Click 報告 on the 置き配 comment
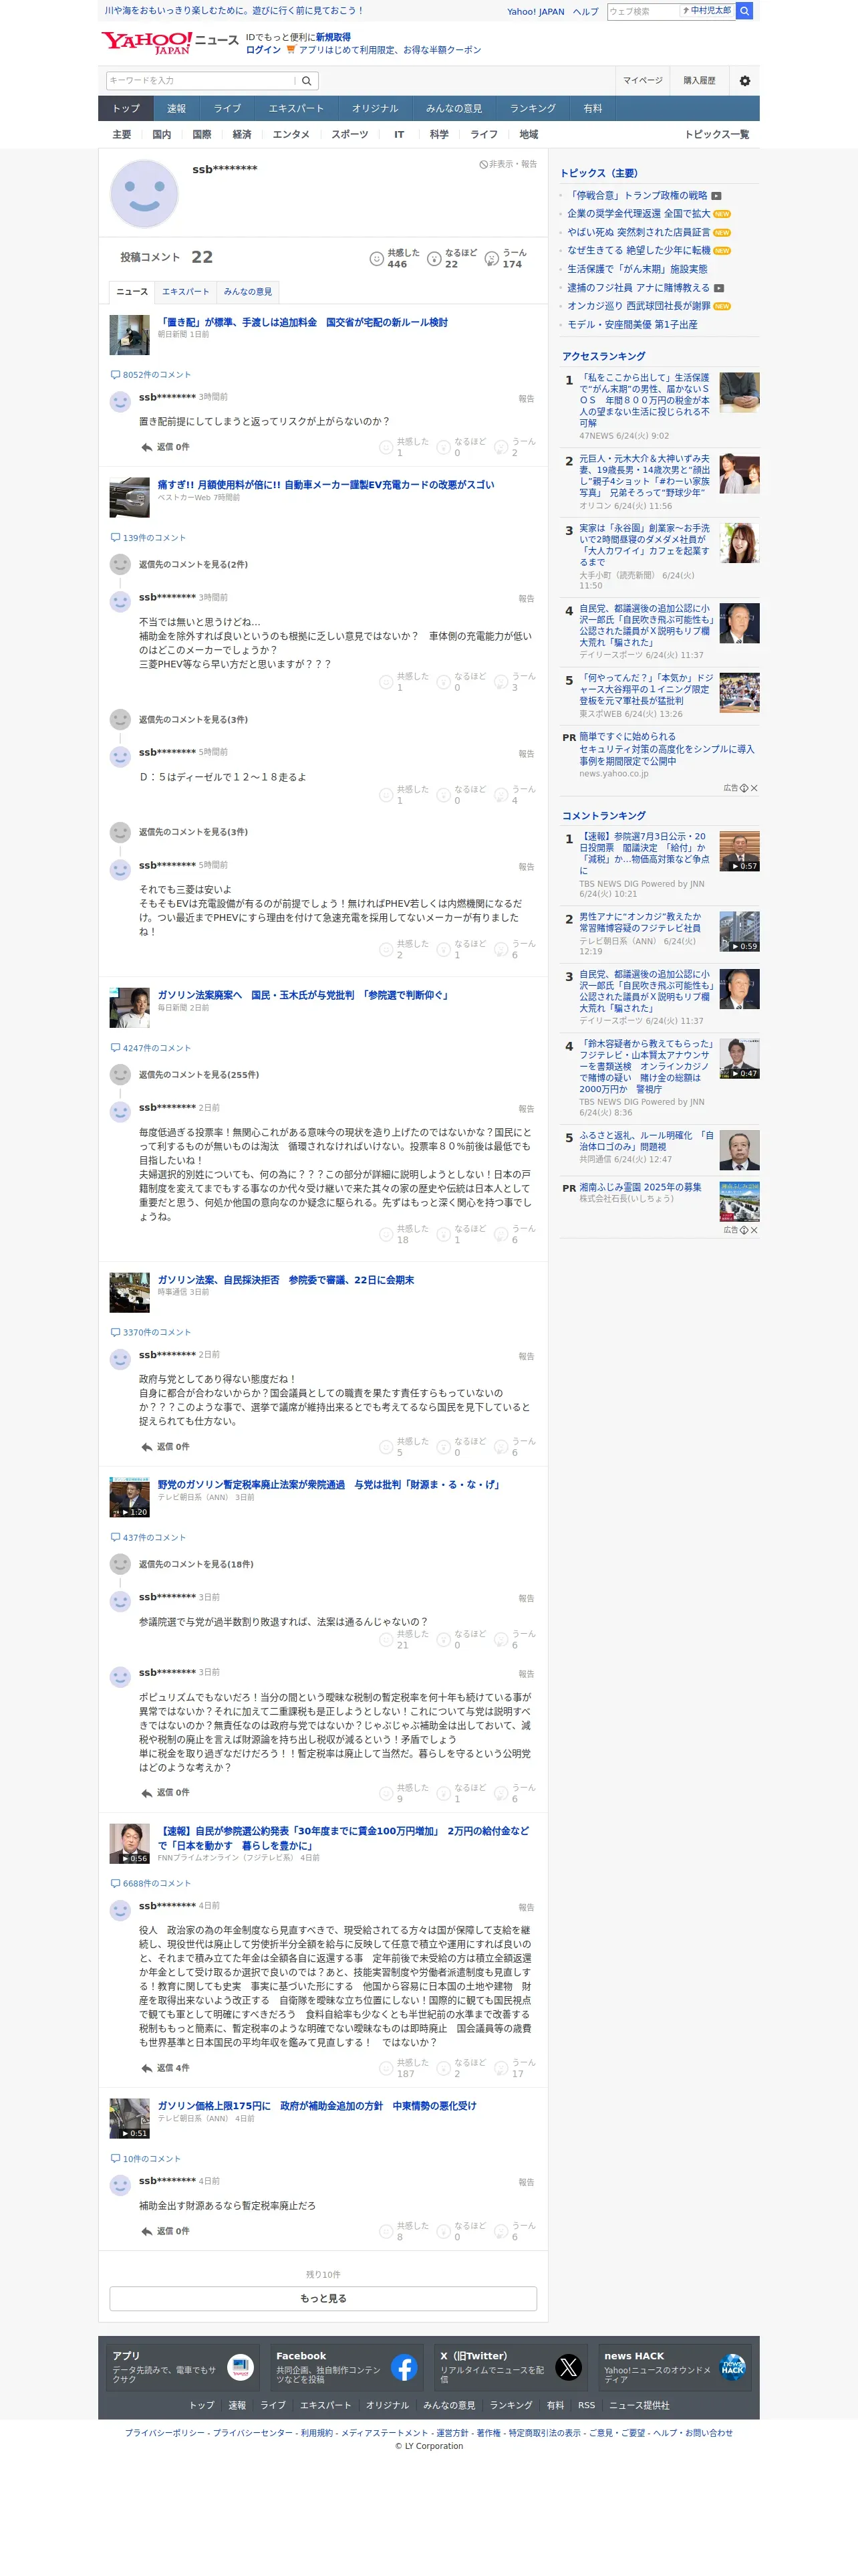 527,399
